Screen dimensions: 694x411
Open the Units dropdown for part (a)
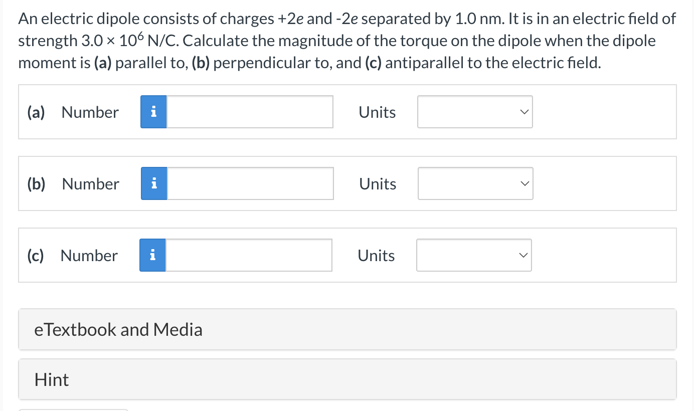click(x=475, y=112)
